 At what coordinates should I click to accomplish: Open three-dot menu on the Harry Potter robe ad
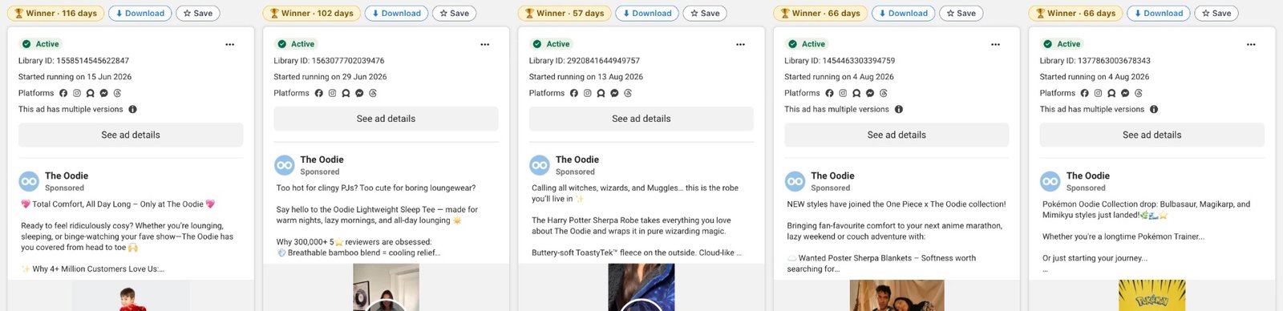tap(740, 44)
